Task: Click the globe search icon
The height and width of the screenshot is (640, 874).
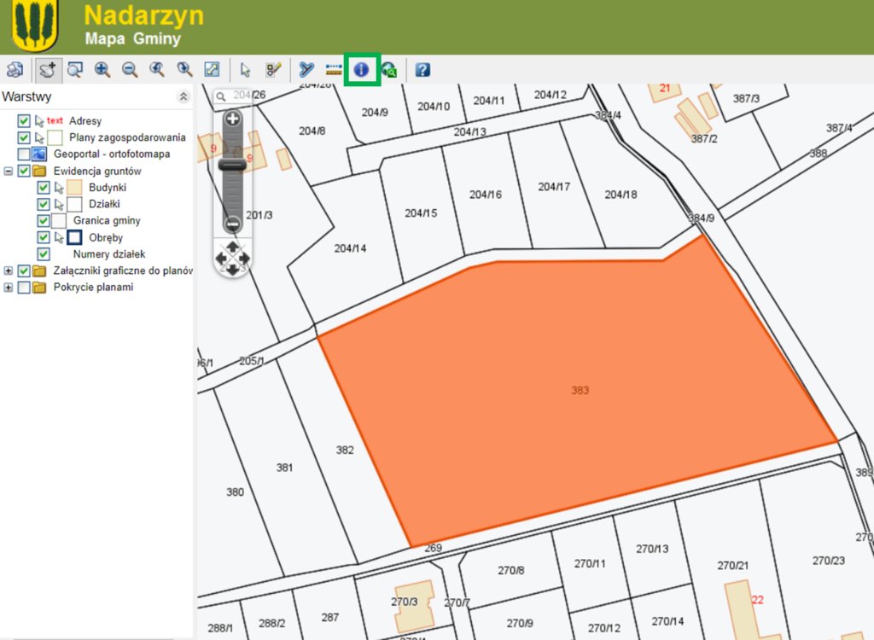Action: pos(389,71)
